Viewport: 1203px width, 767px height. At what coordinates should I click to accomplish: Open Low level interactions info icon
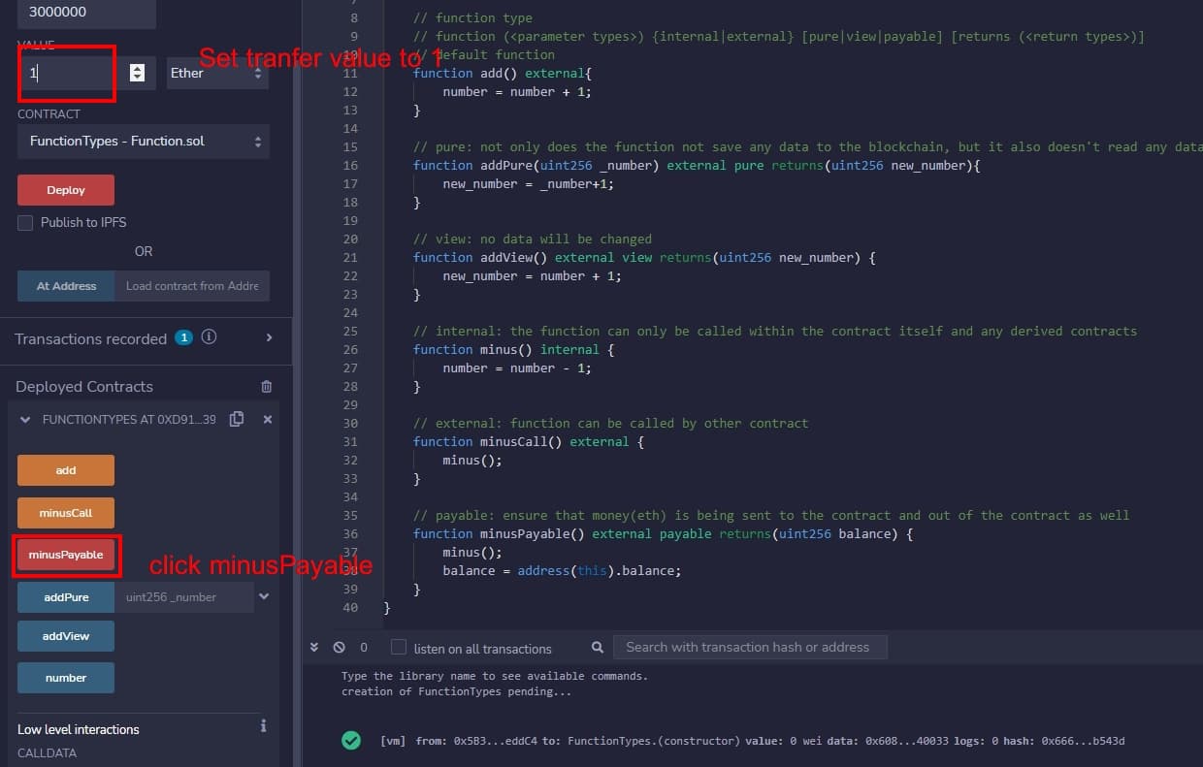pyautogui.click(x=263, y=726)
